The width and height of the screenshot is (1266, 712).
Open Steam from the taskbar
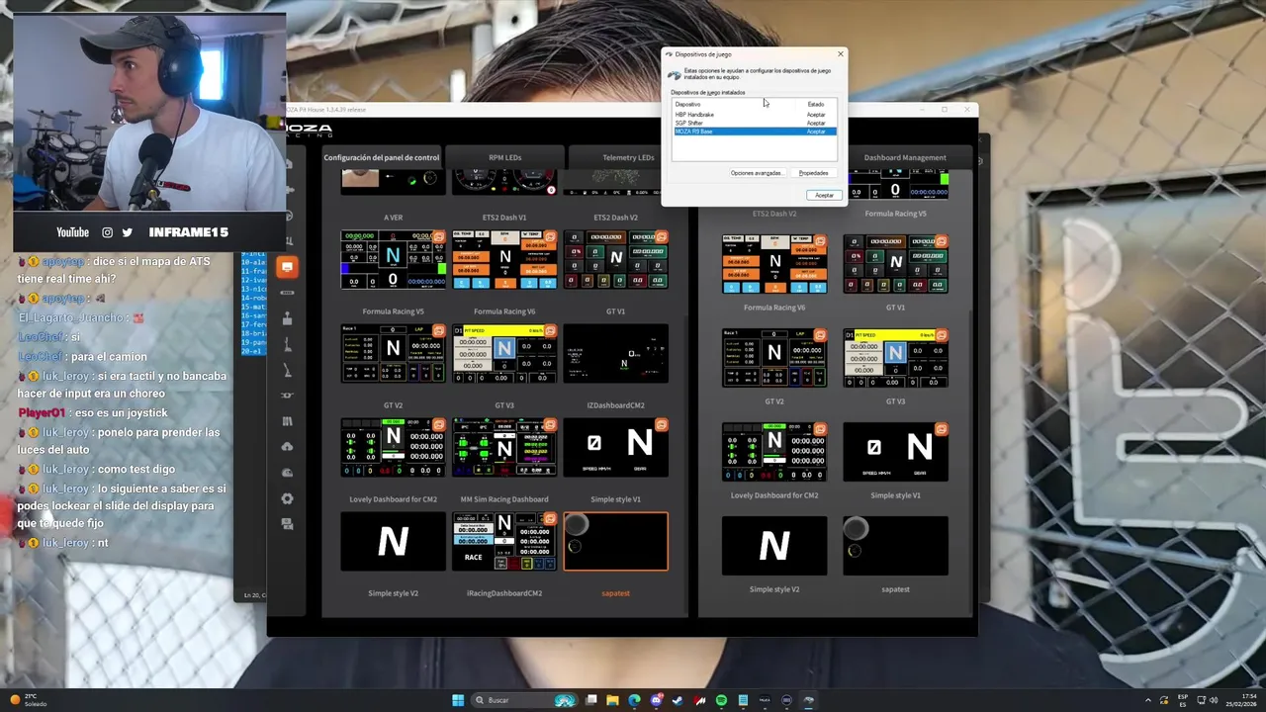point(678,700)
